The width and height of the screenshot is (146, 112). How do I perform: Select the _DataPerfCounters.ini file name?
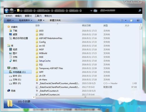(x=49, y=94)
